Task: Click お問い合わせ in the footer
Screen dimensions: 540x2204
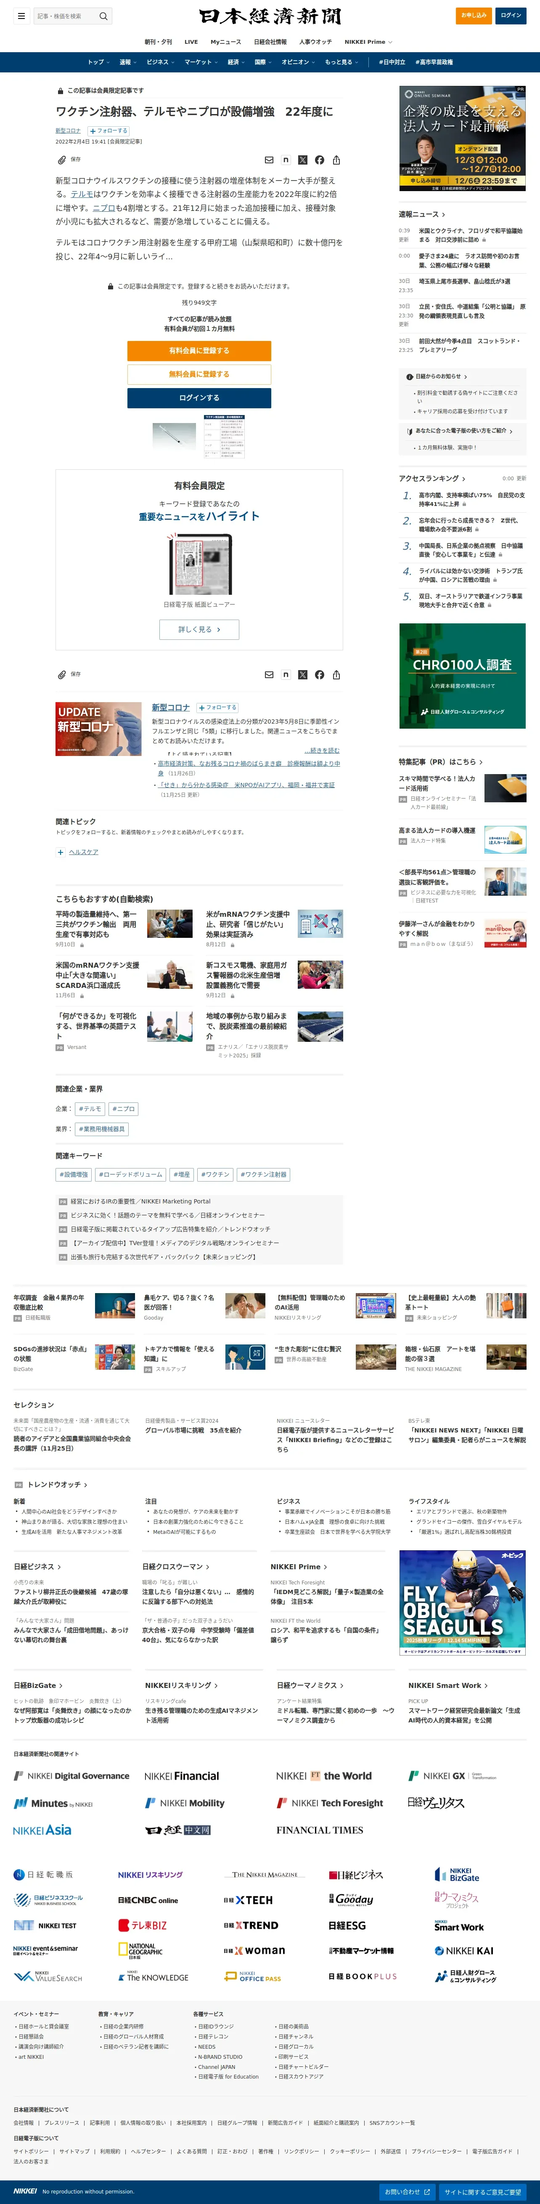Action: 407,2192
